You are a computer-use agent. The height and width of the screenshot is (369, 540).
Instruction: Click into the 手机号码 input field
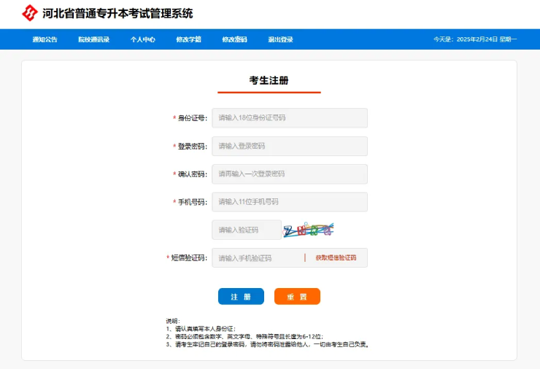289,202
